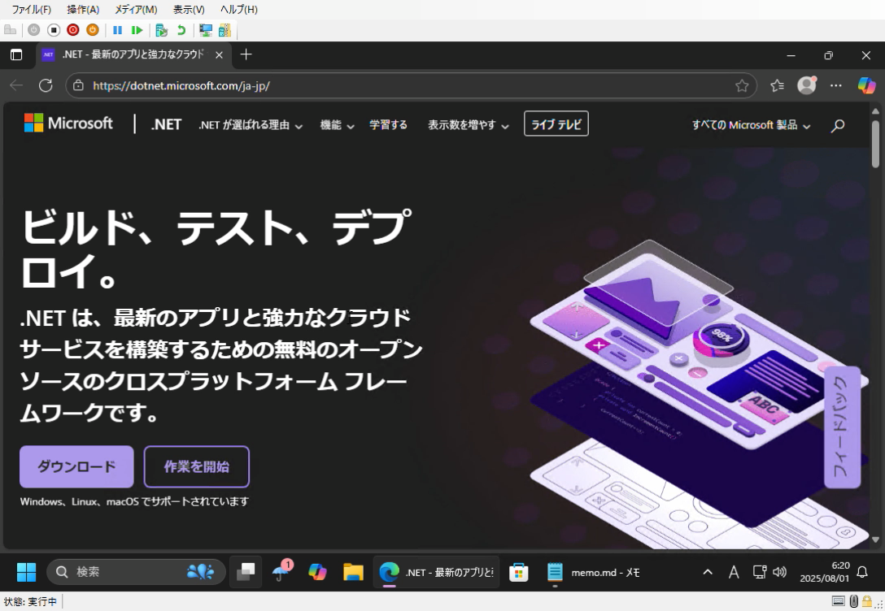Click the 作業を開始 button
Image resolution: width=885 pixels, height=611 pixels.
coord(196,466)
